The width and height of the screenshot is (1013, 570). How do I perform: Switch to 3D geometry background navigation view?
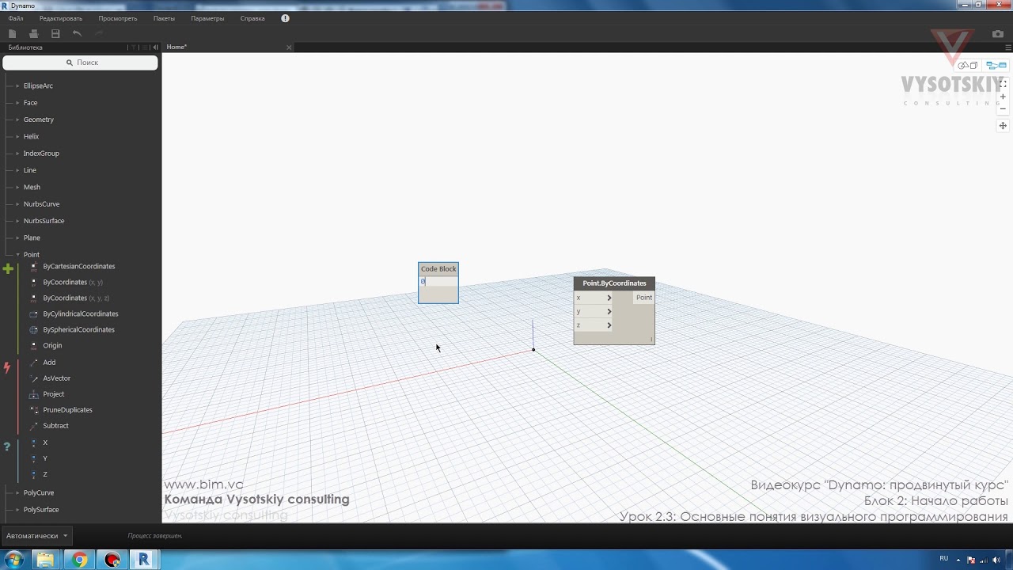coord(969,66)
